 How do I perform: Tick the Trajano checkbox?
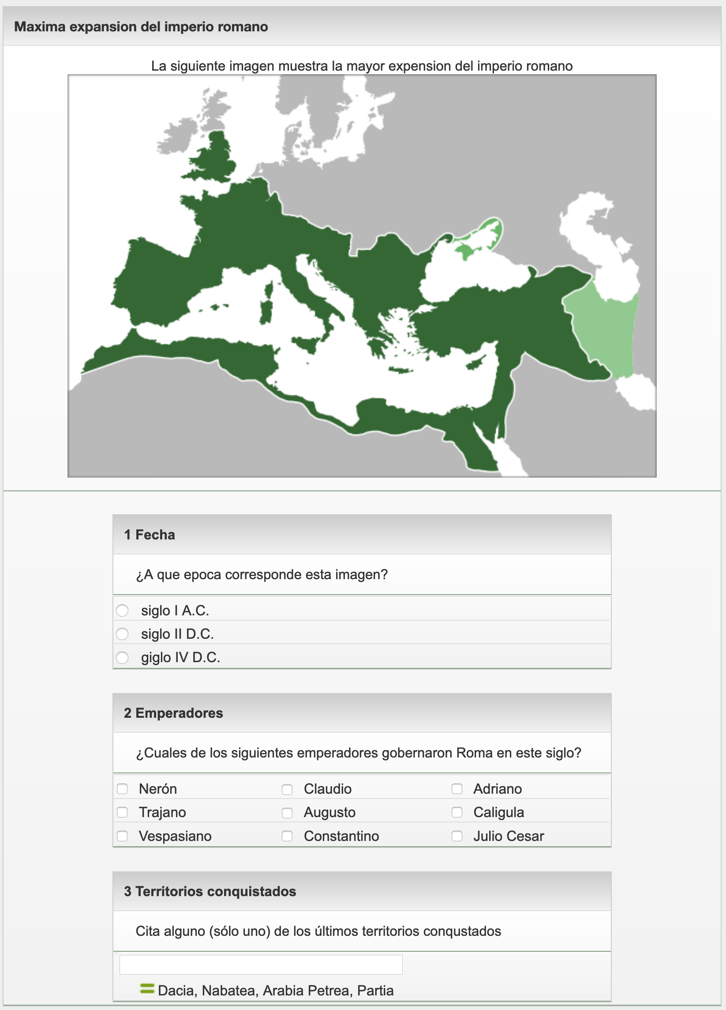click(122, 812)
